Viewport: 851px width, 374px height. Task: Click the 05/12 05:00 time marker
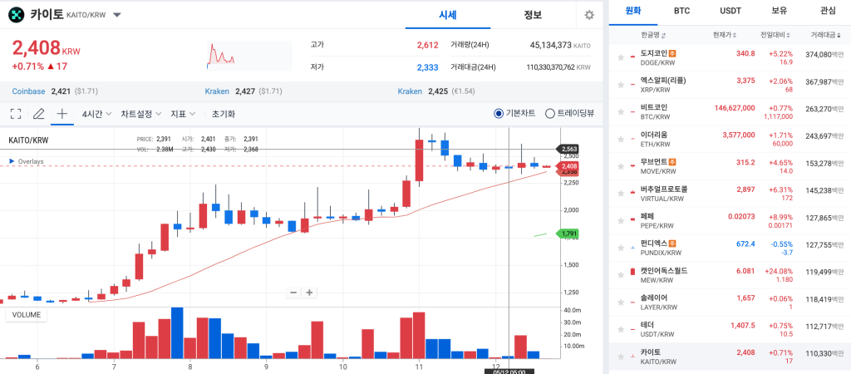[x=509, y=372]
